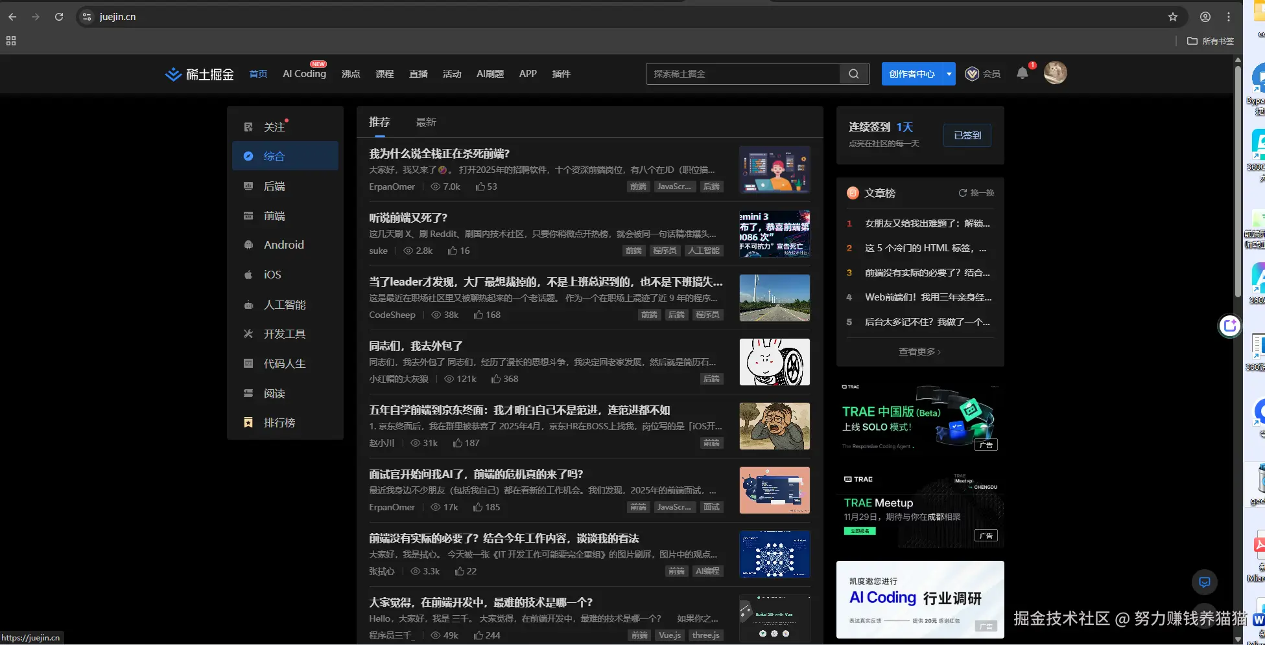This screenshot has height=645, width=1265.
Task: Click the 已签到 sign-in button
Action: 967,135
